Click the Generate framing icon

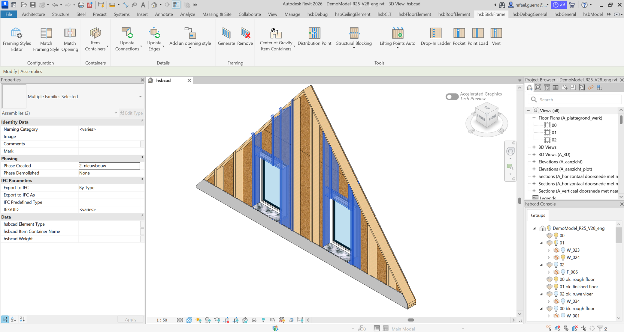(x=226, y=33)
